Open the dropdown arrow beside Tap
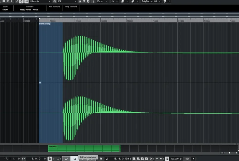Image resolution: width=239 pixels, height=161 pixels. coord(193,159)
